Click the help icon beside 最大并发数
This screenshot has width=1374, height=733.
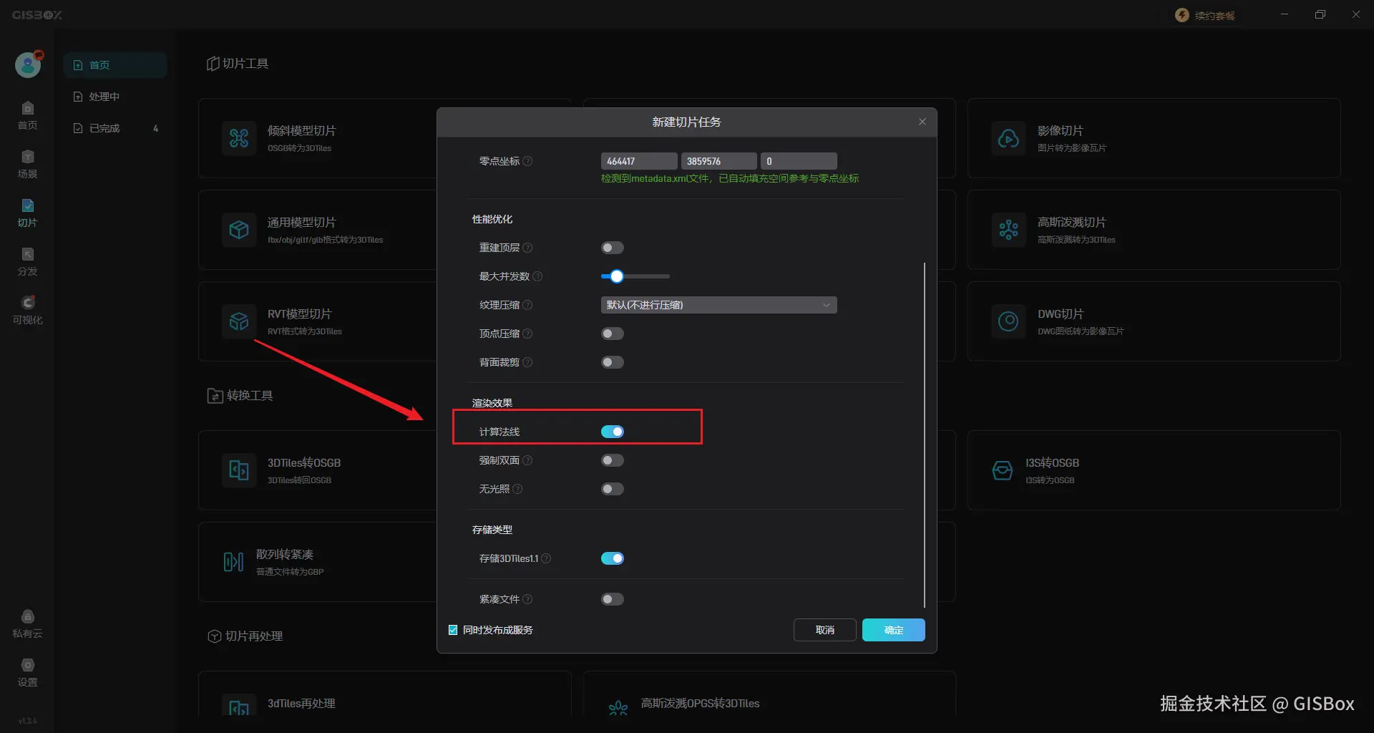537,276
